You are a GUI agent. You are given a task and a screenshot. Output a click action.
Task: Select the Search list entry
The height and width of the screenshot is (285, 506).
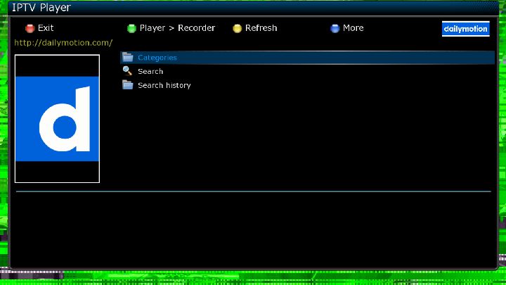[x=307, y=71]
